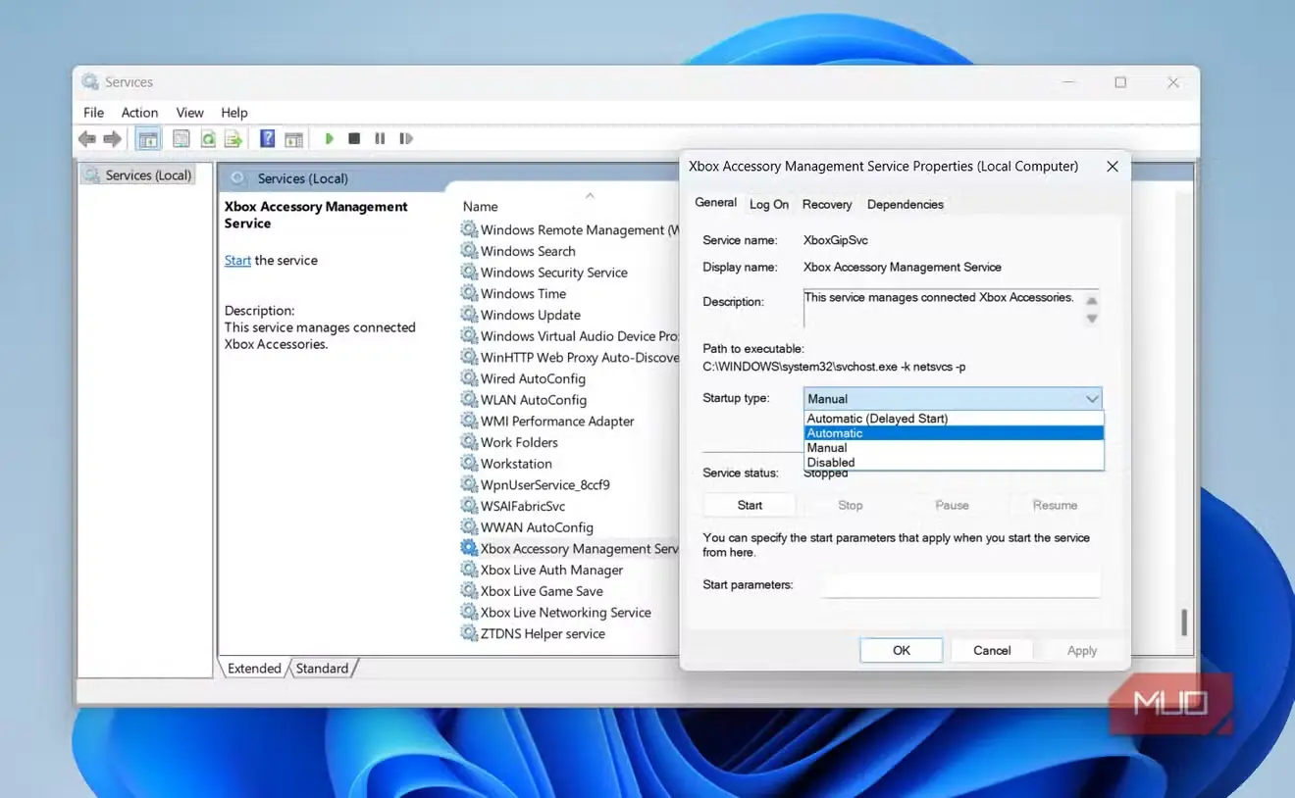Select the Windows Remote Management row

(569, 230)
